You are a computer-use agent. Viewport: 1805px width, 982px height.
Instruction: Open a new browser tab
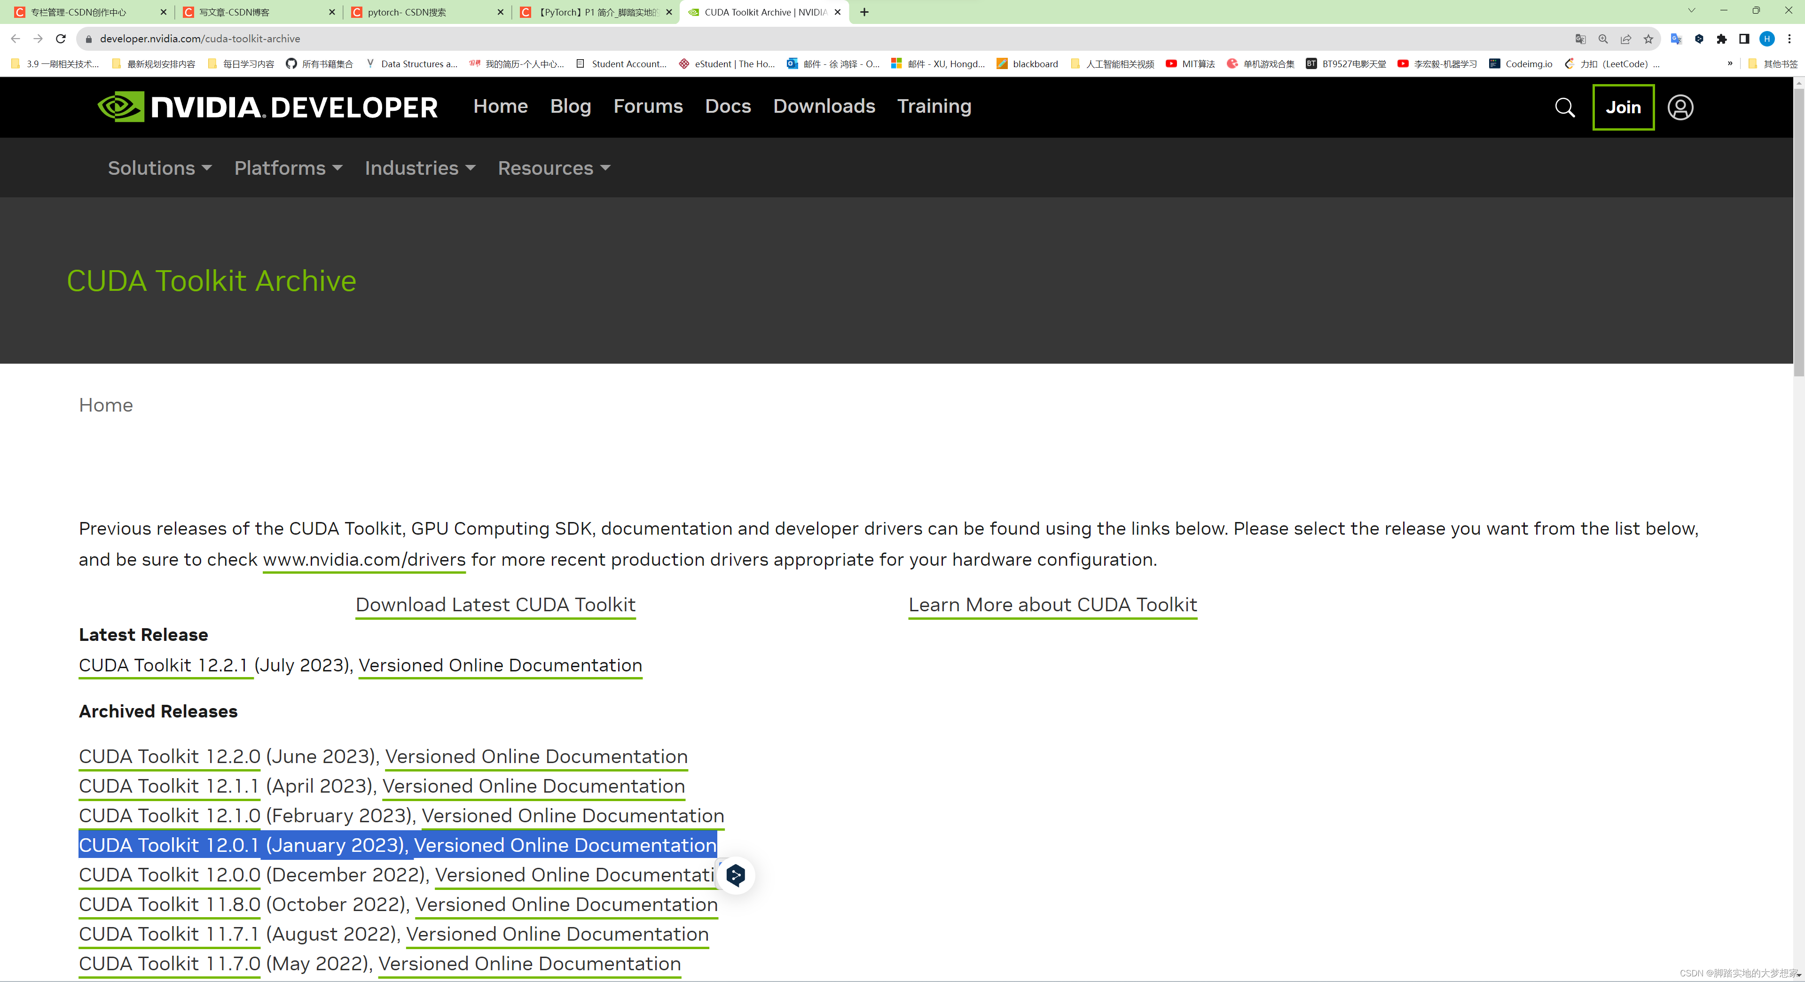click(x=864, y=12)
